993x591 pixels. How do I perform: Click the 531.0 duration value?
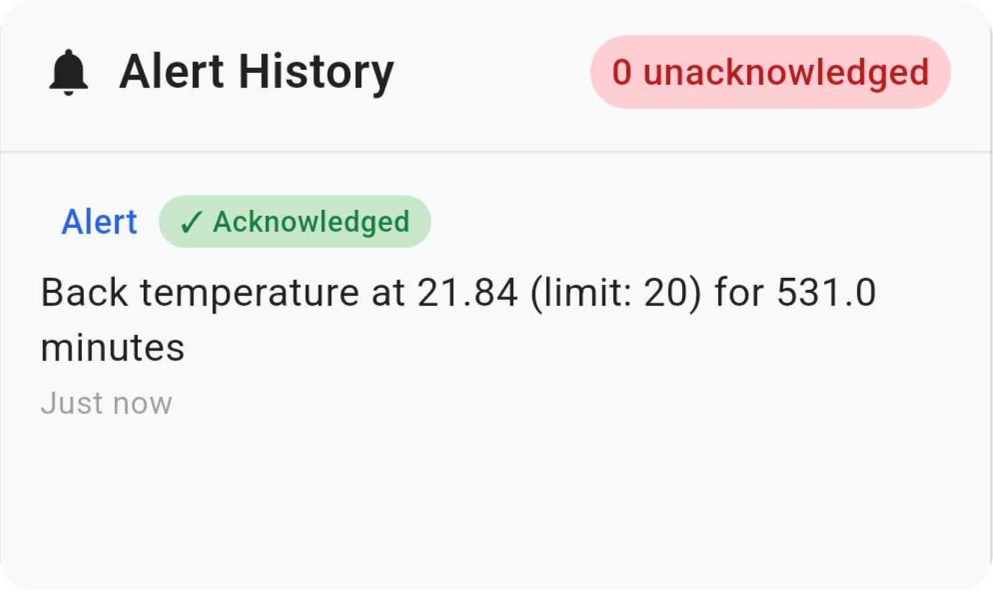point(827,292)
